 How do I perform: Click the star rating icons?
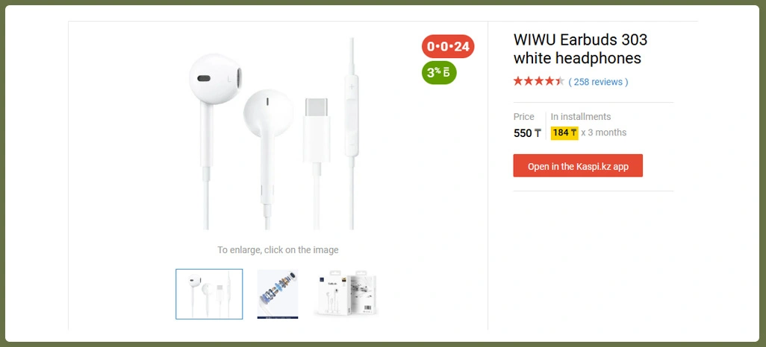pyautogui.click(x=539, y=81)
